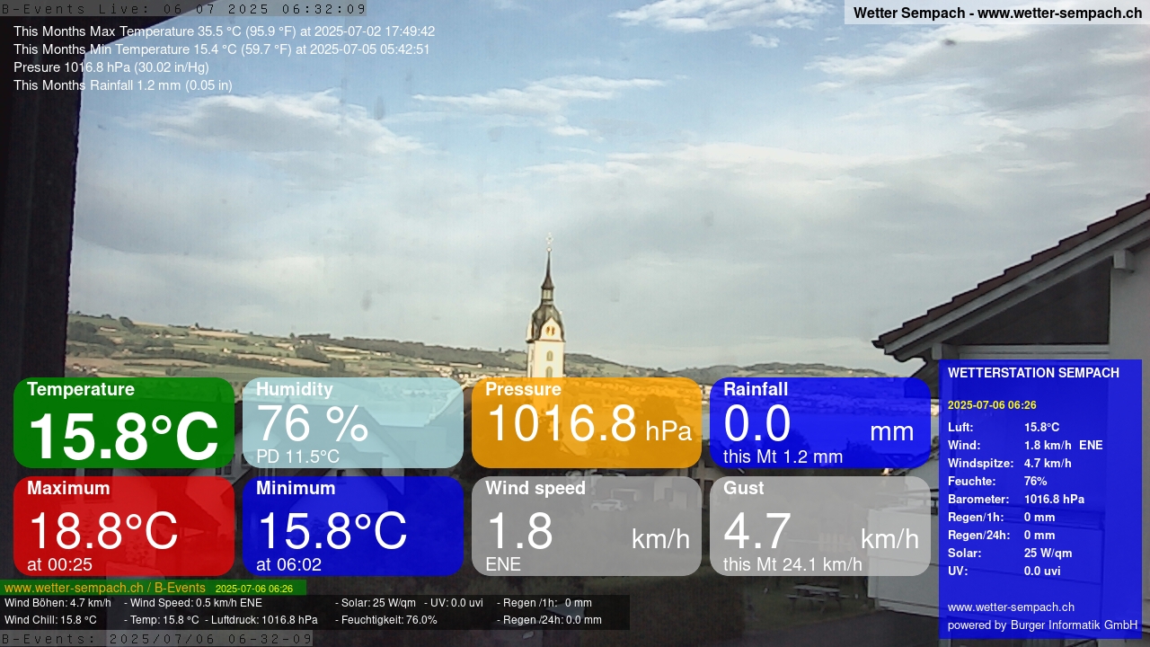Viewport: 1150px width, 647px height.
Task: Click 'Regen /24h: 0.0 mm' in footer
Action: [553, 620]
